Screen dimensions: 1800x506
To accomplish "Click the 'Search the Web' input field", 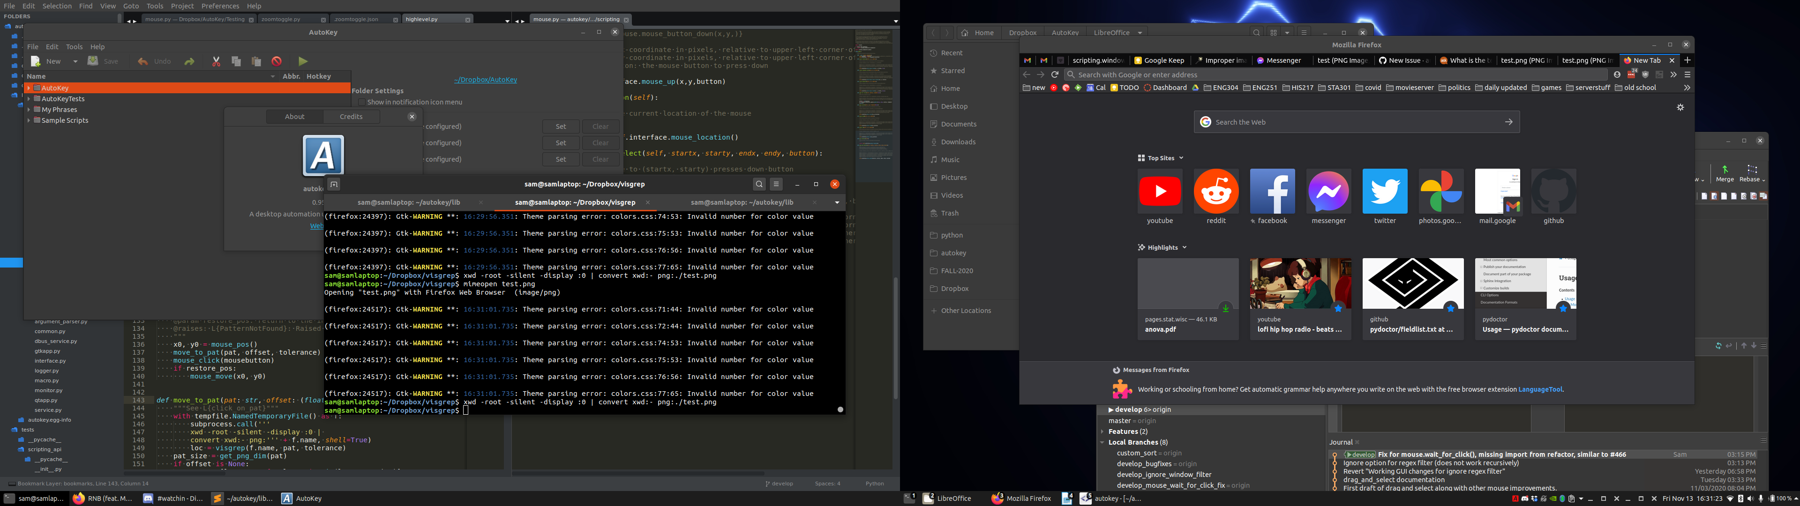I will pyautogui.click(x=1356, y=122).
